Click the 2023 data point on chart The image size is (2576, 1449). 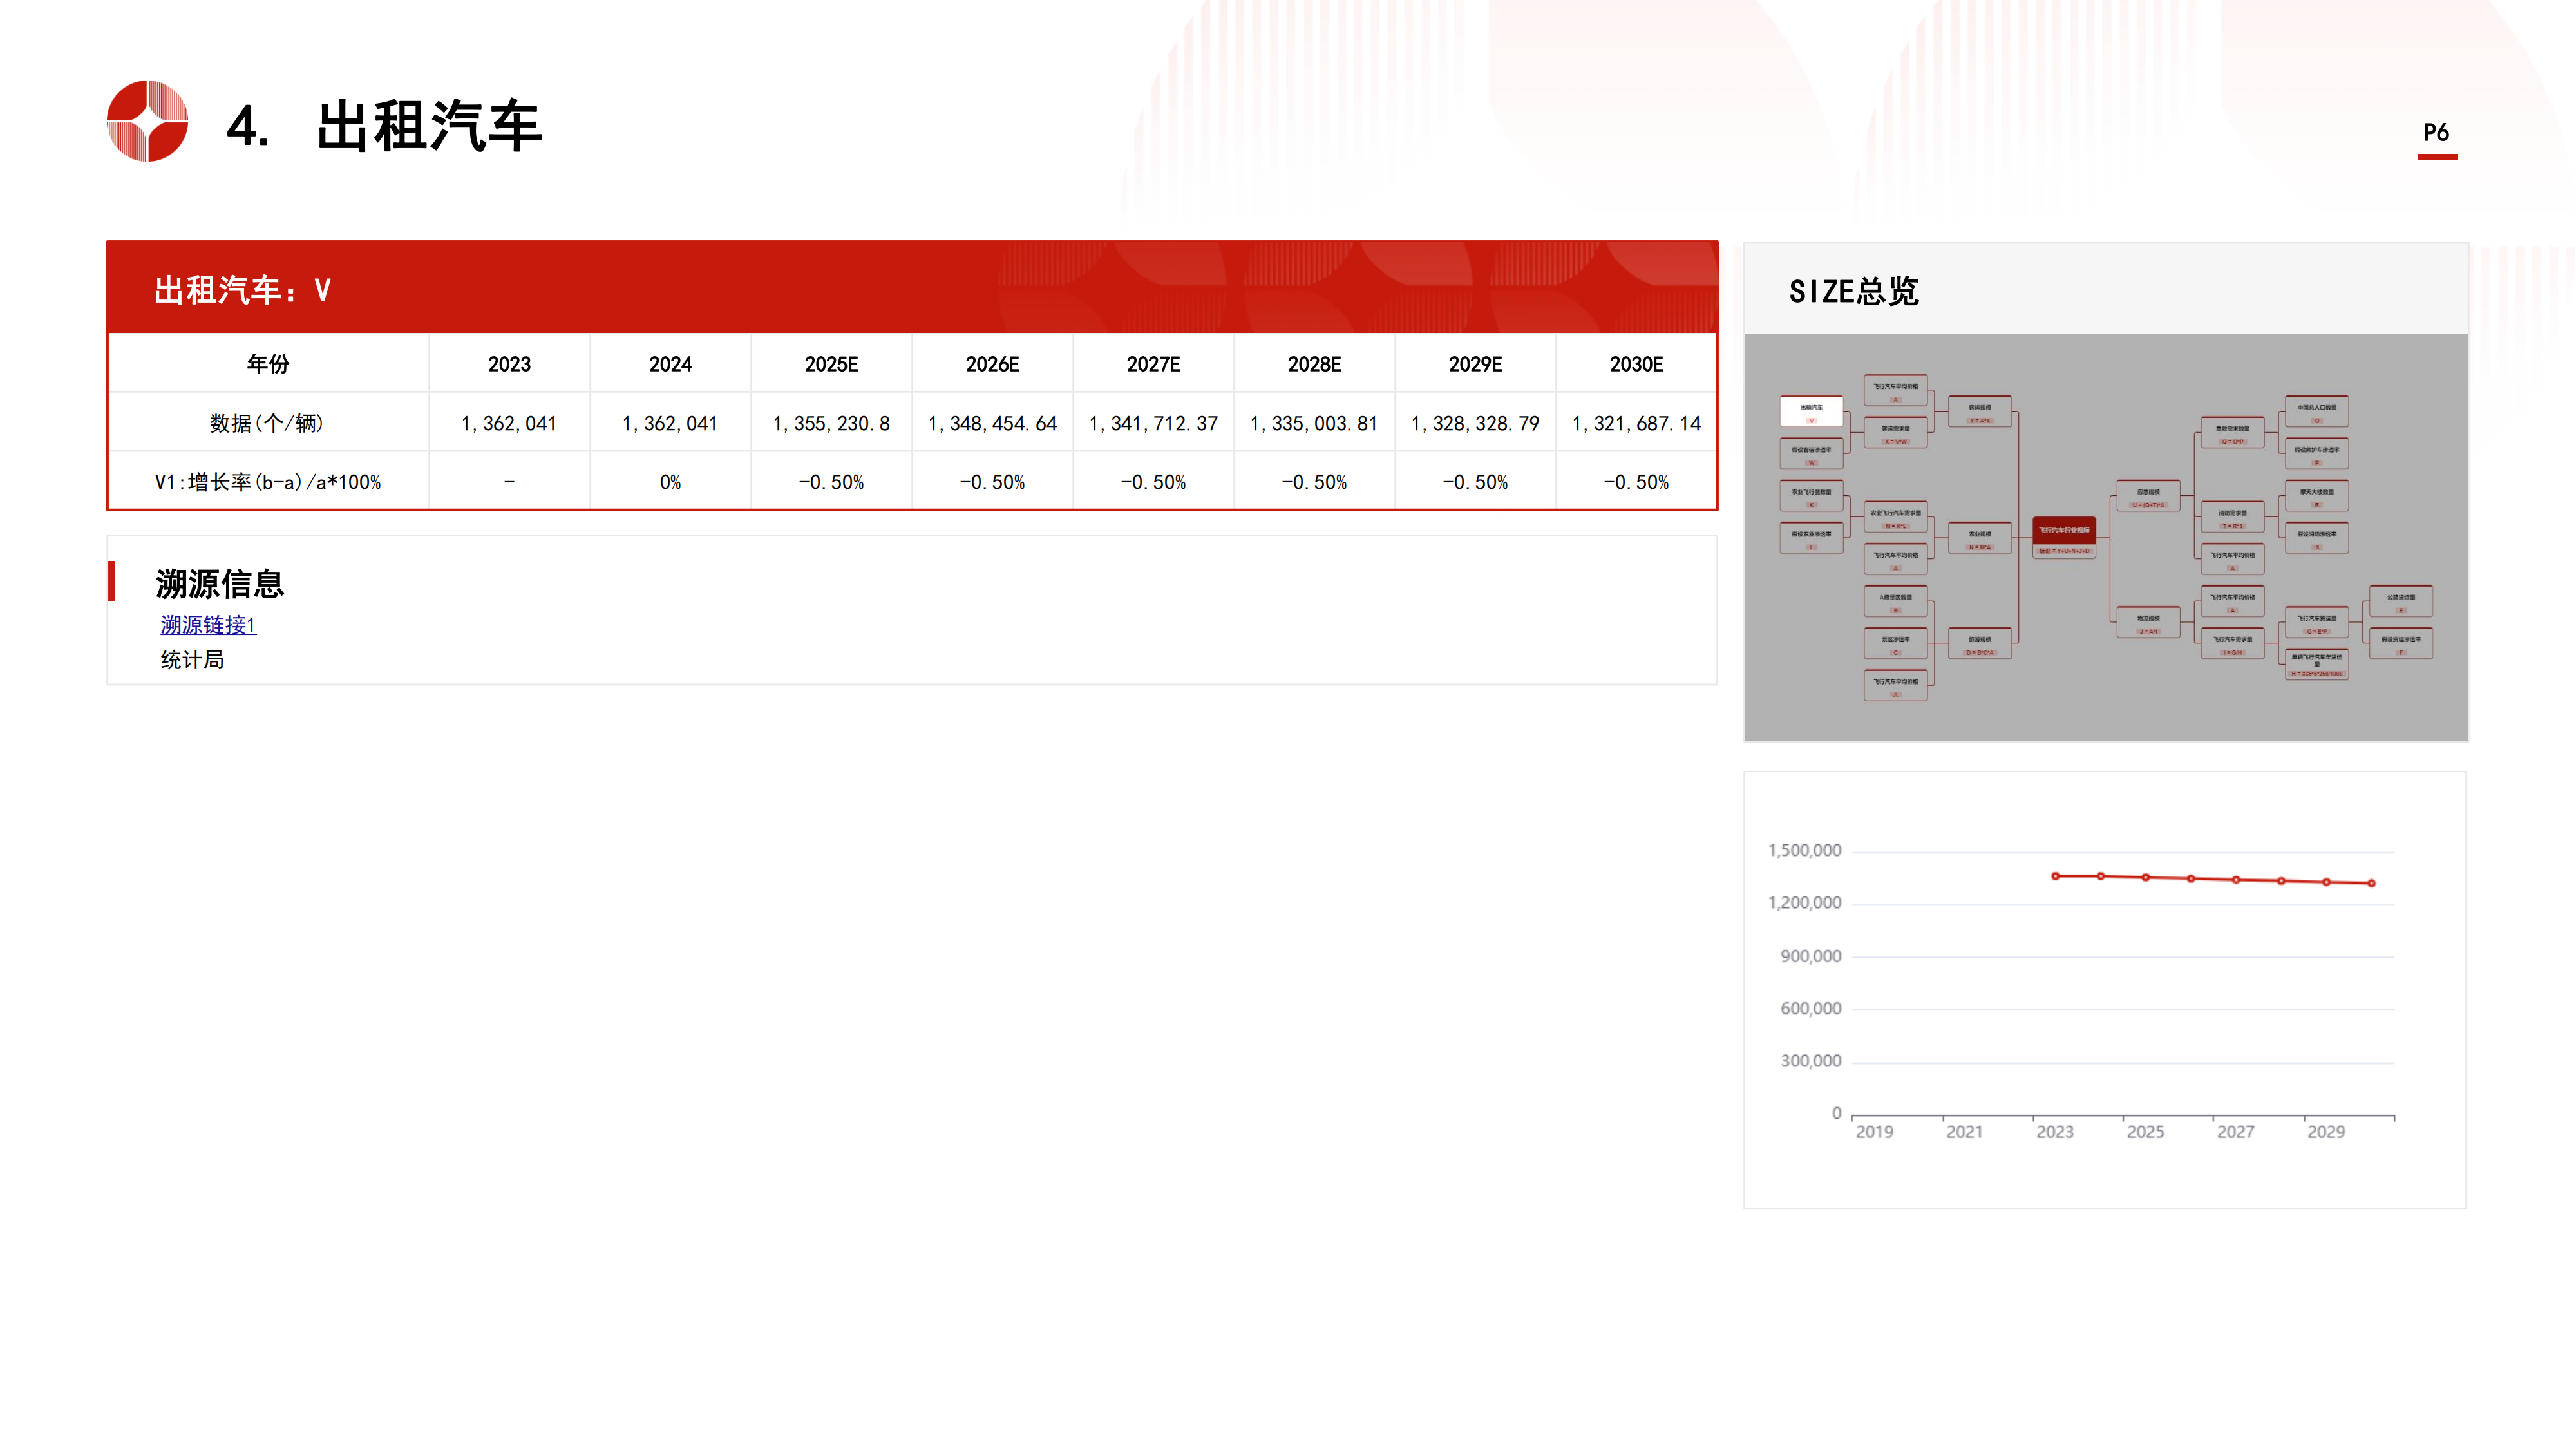pyautogui.click(x=2055, y=876)
